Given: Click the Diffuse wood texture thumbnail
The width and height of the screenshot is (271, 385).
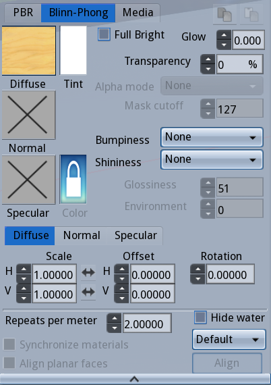Looking at the screenshot, I should point(29,51).
